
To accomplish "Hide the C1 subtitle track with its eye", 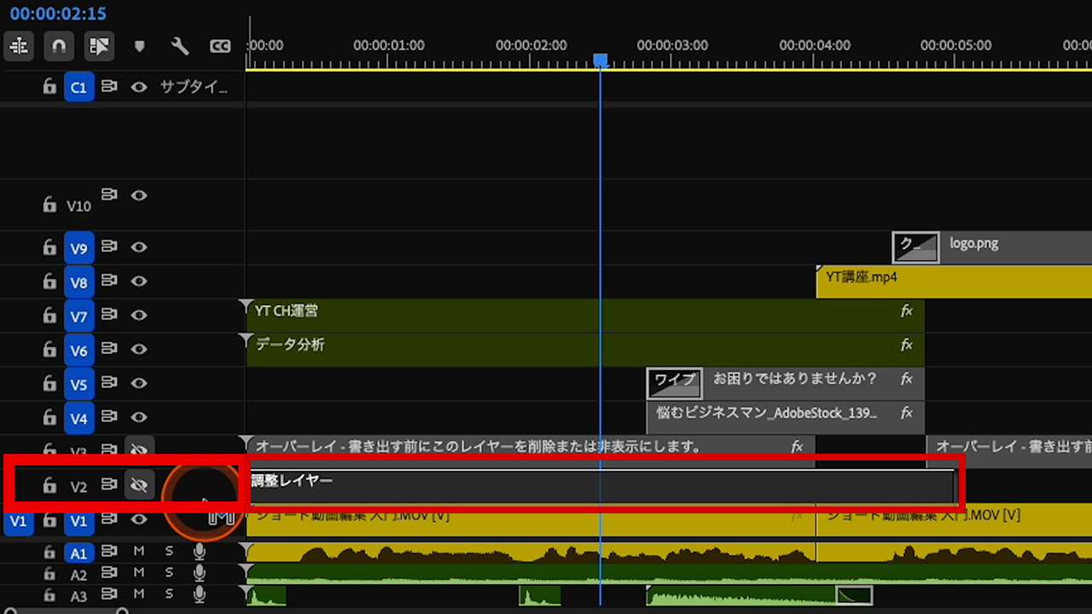I will click(x=139, y=87).
